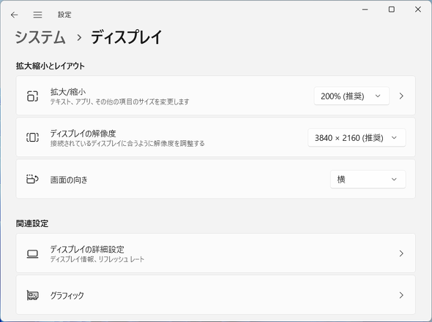The width and height of the screenshot is (432, 322).
Task: Click the ディスプレイの解像度 label
Action: tap(83, 134)
